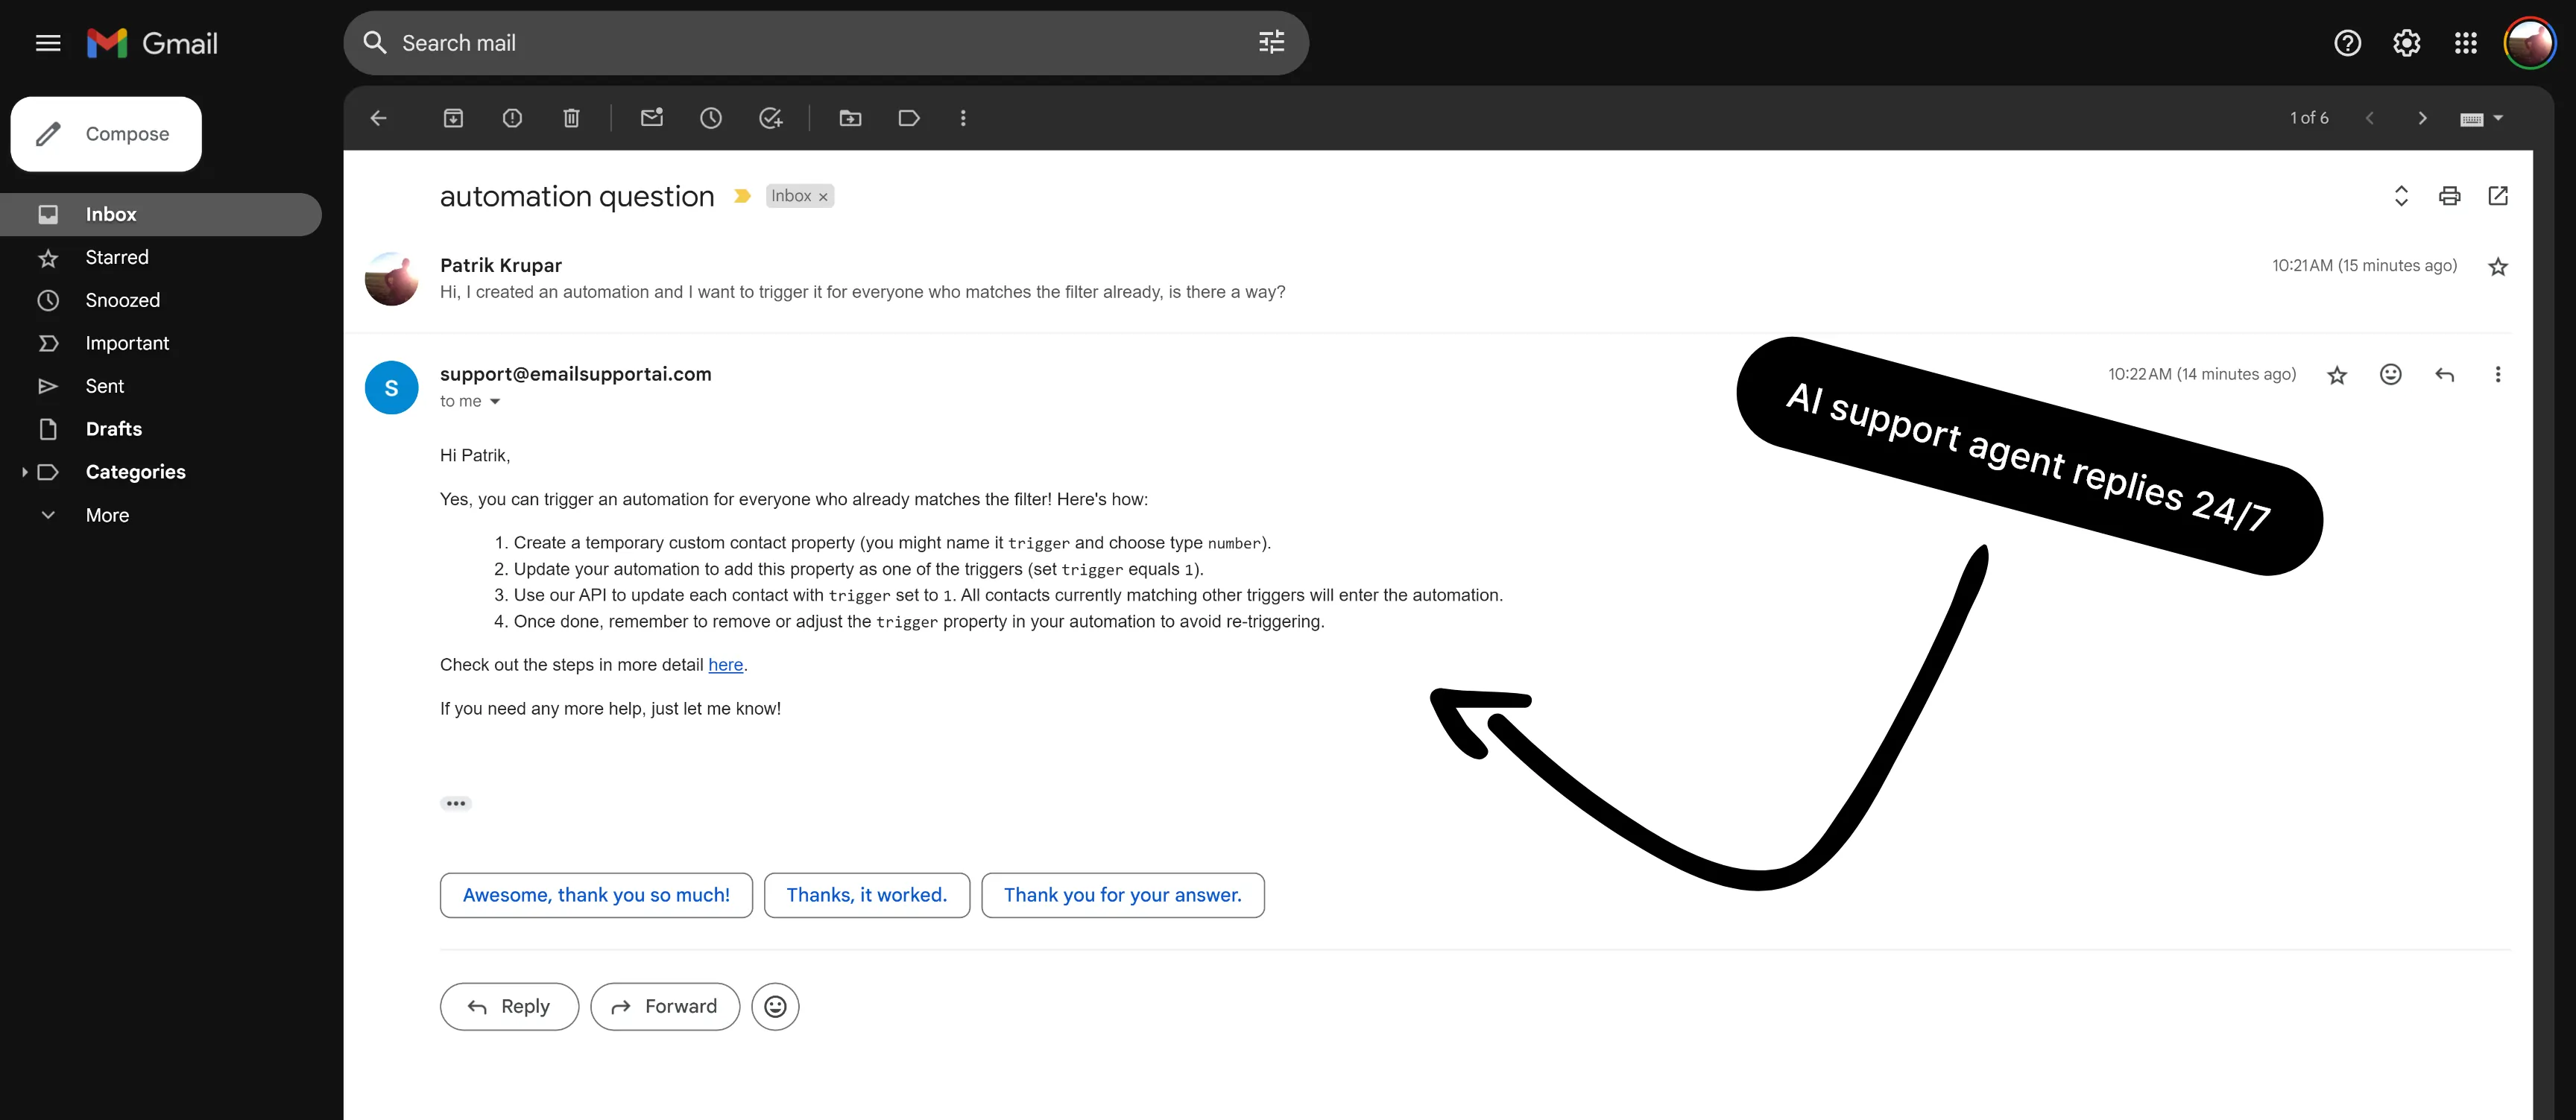Image resolution: width=2576 pixels, height=1120 pixels.
Task: Click the 'Awesome, thank you so much!' smart reply button
Action: coord(596,895)
